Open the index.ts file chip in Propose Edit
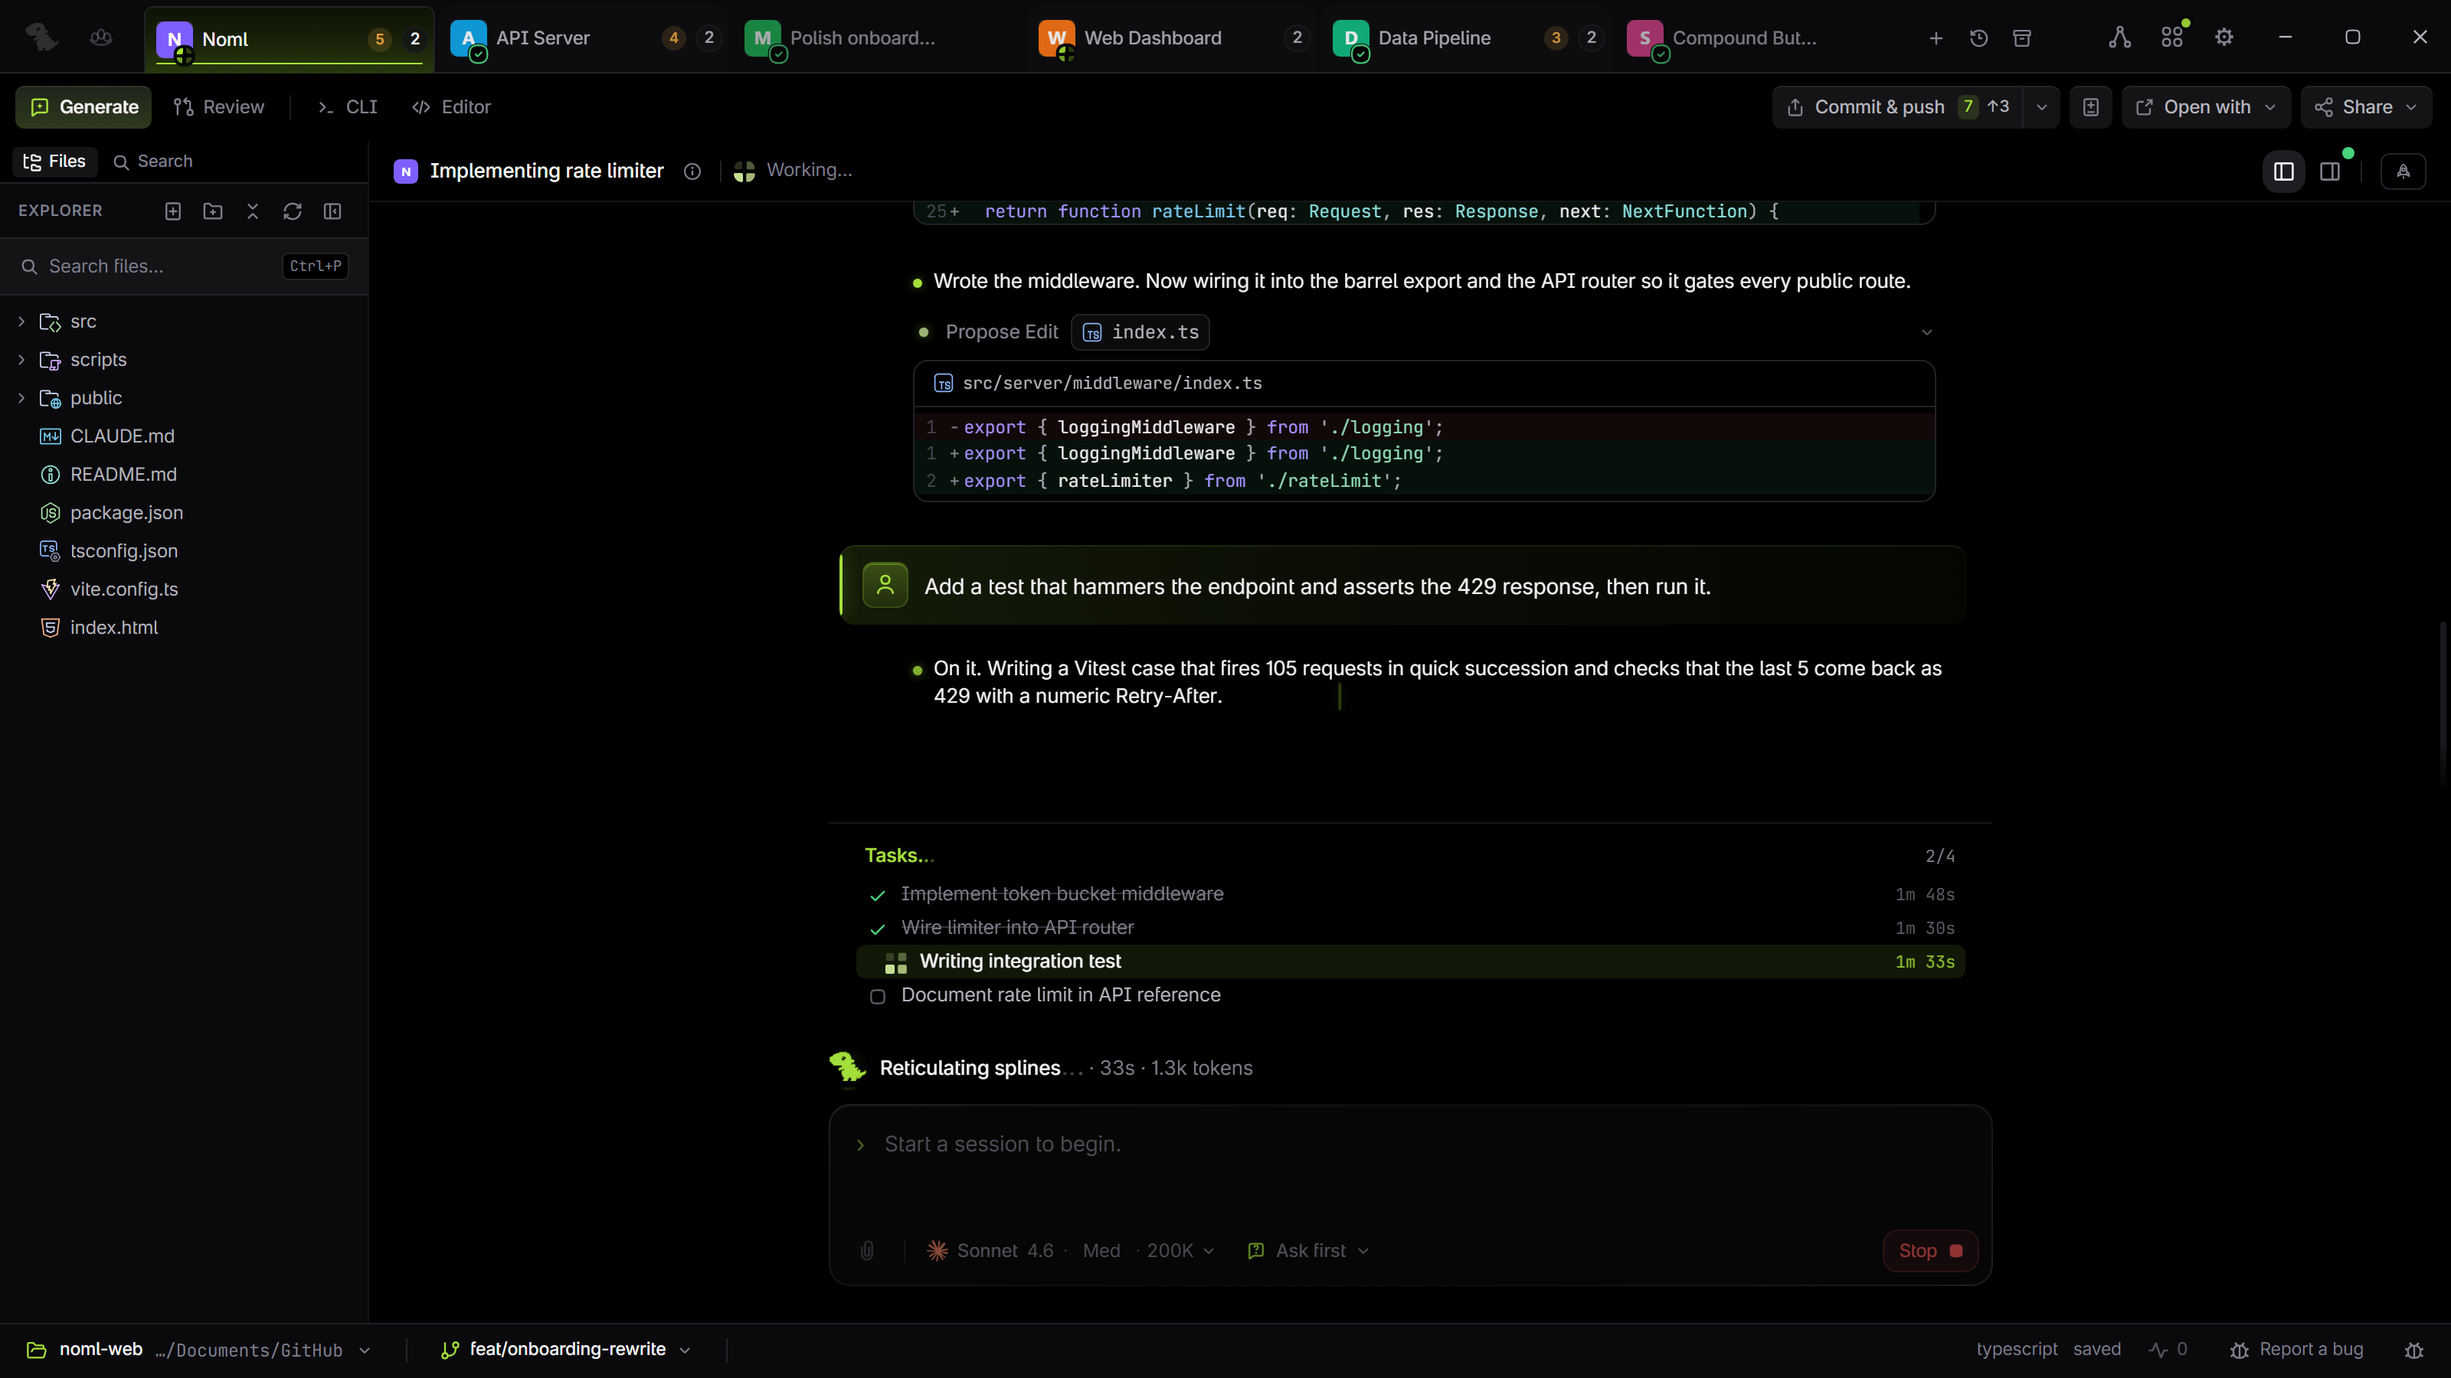 (x=1140, y=332)
